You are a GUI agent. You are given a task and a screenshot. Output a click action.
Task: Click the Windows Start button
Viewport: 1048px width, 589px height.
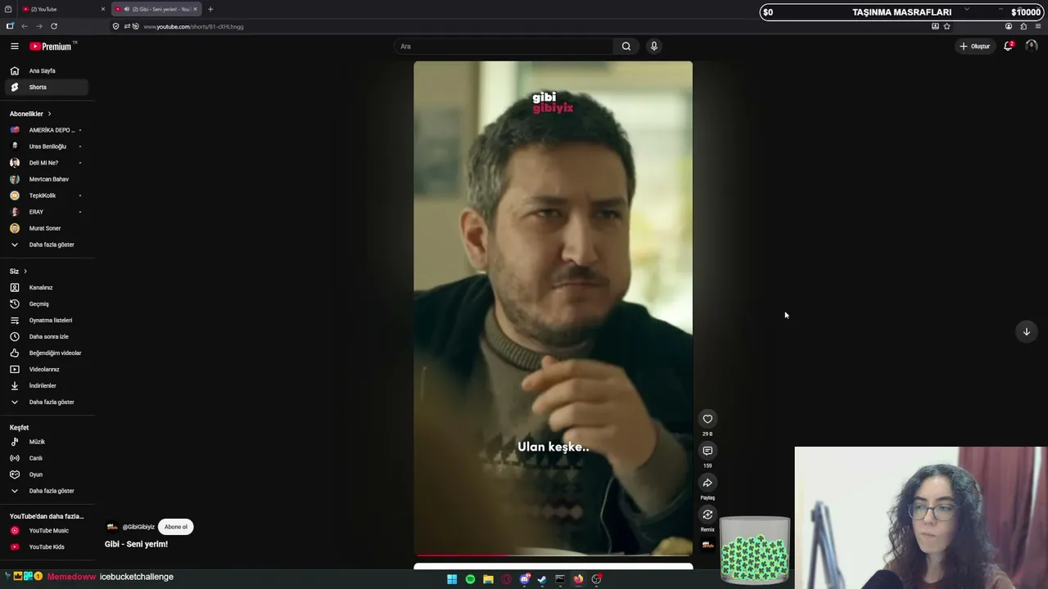(452, 579)
